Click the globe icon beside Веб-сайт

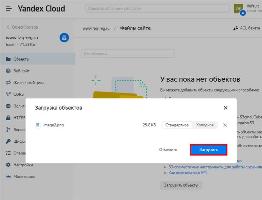click(8, 71)
